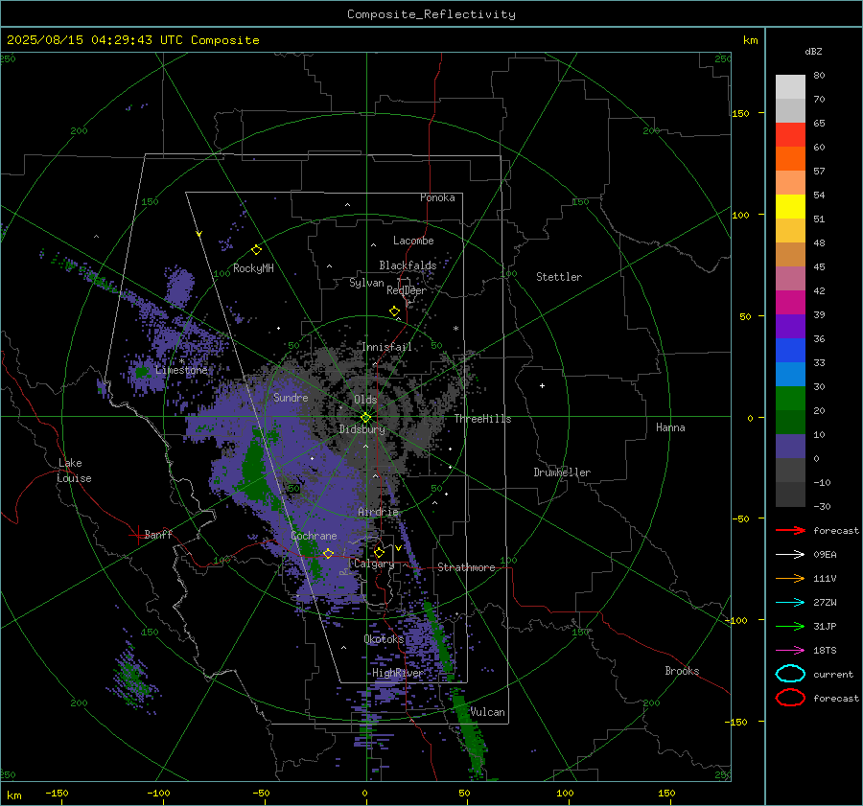863x806 pixels.
Task: Click the orange 57-60 dBZ swatch
Action: [790, 158]
